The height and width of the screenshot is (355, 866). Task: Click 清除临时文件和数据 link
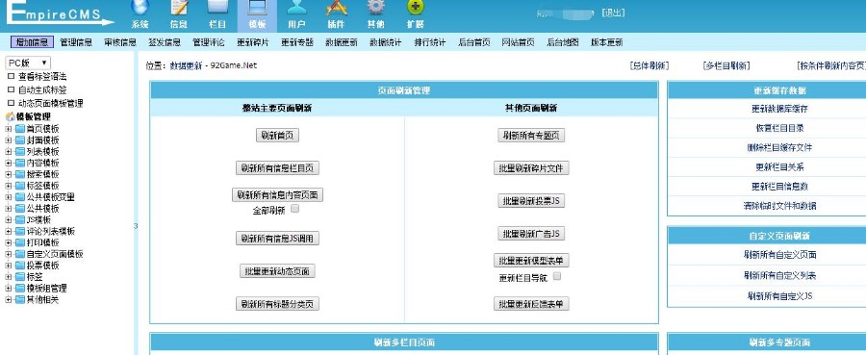[779, 205]
